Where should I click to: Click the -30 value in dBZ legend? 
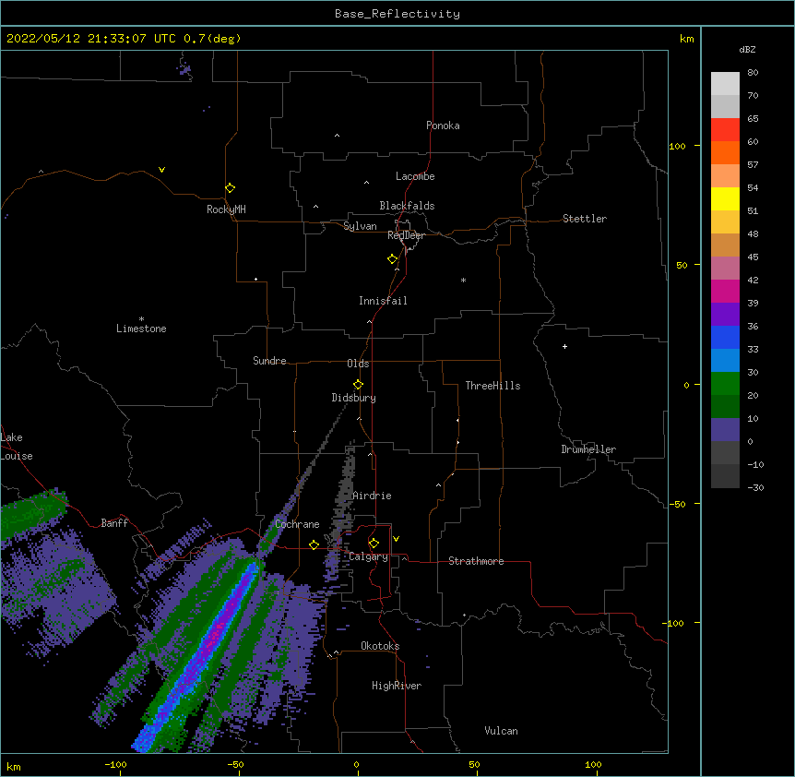point(755,487)
